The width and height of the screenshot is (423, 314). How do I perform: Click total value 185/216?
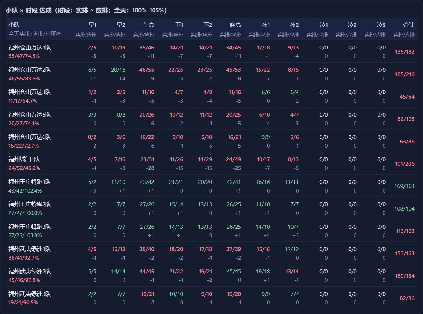coord(405,74)
